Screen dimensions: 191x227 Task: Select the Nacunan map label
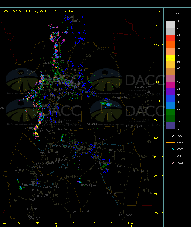click(x=92, y=124)
